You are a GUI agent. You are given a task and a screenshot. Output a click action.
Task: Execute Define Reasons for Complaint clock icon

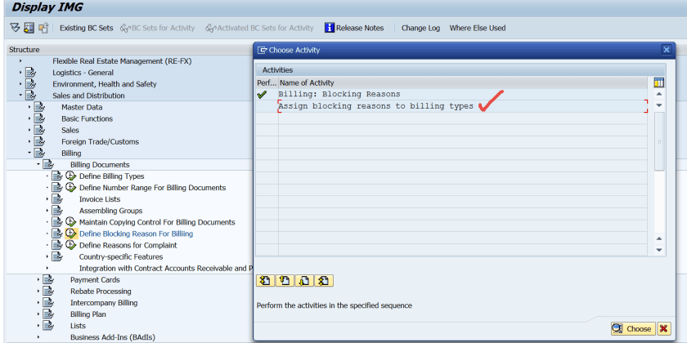tap(71, 245)
